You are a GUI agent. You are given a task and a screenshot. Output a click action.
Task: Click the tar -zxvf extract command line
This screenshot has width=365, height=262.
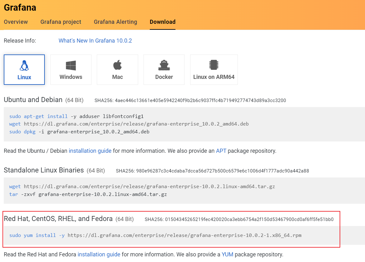coord(88,194)
